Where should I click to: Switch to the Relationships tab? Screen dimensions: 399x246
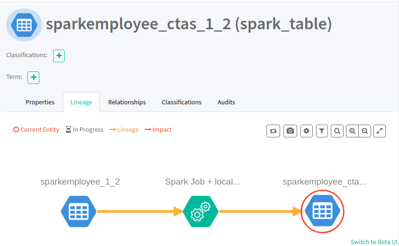127,102
